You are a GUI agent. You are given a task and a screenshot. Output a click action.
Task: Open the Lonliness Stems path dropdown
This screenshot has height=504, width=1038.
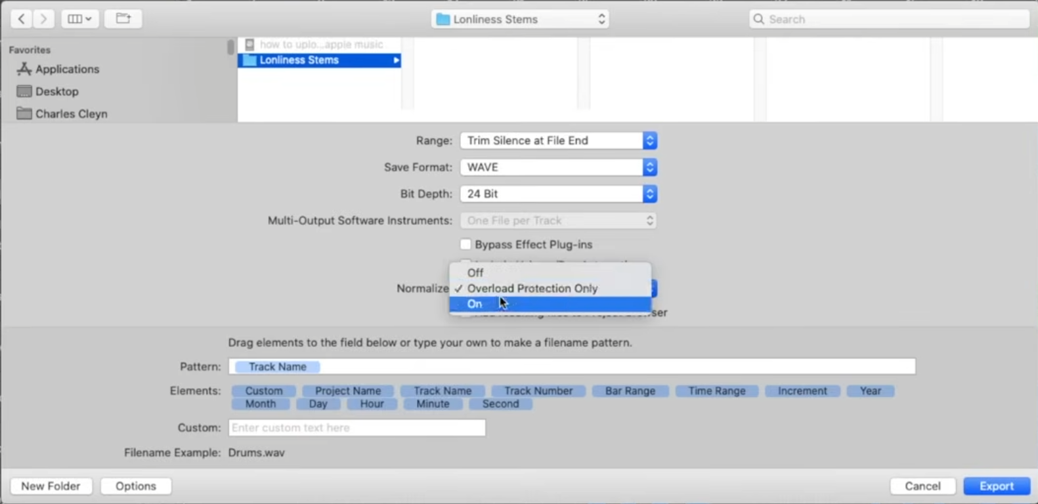(x=520, y=19)
